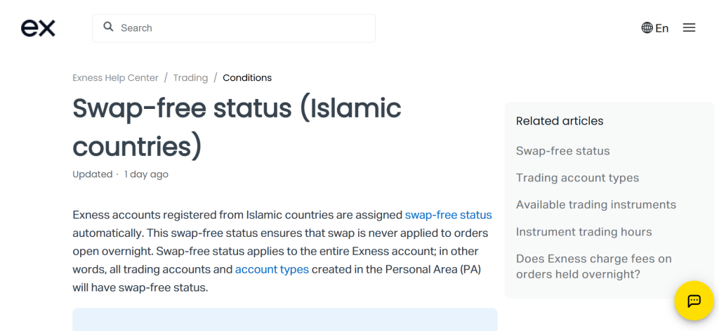Open the hamburger menu icon

690,28
